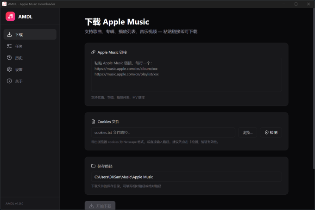Open the 设置 settings page
The height and width of the screenshot is (210, 315).
(30, 69)
